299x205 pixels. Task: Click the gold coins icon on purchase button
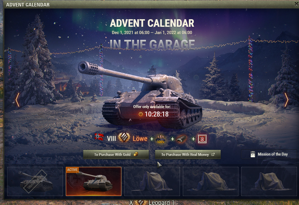click(136, 154)
